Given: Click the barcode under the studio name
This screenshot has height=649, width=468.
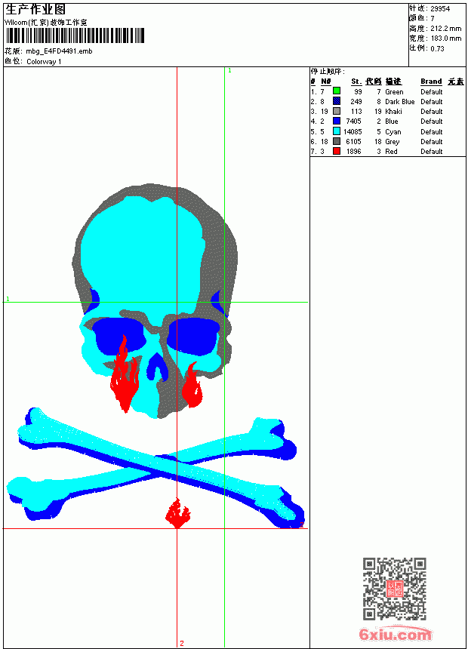Looking at the screenshot, I should (75, 35).
